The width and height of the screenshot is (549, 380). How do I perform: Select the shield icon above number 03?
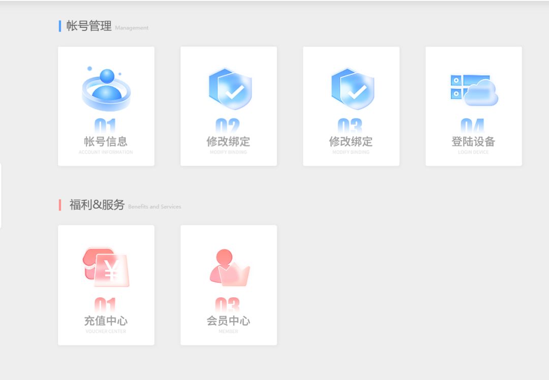click(x=353, y=89)
